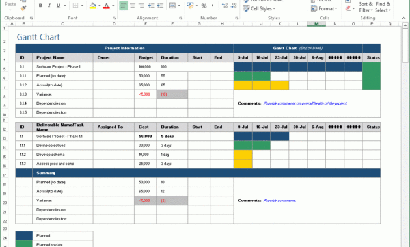Toggle Align Left alignment
410x247 pixels.
point(124,5)
